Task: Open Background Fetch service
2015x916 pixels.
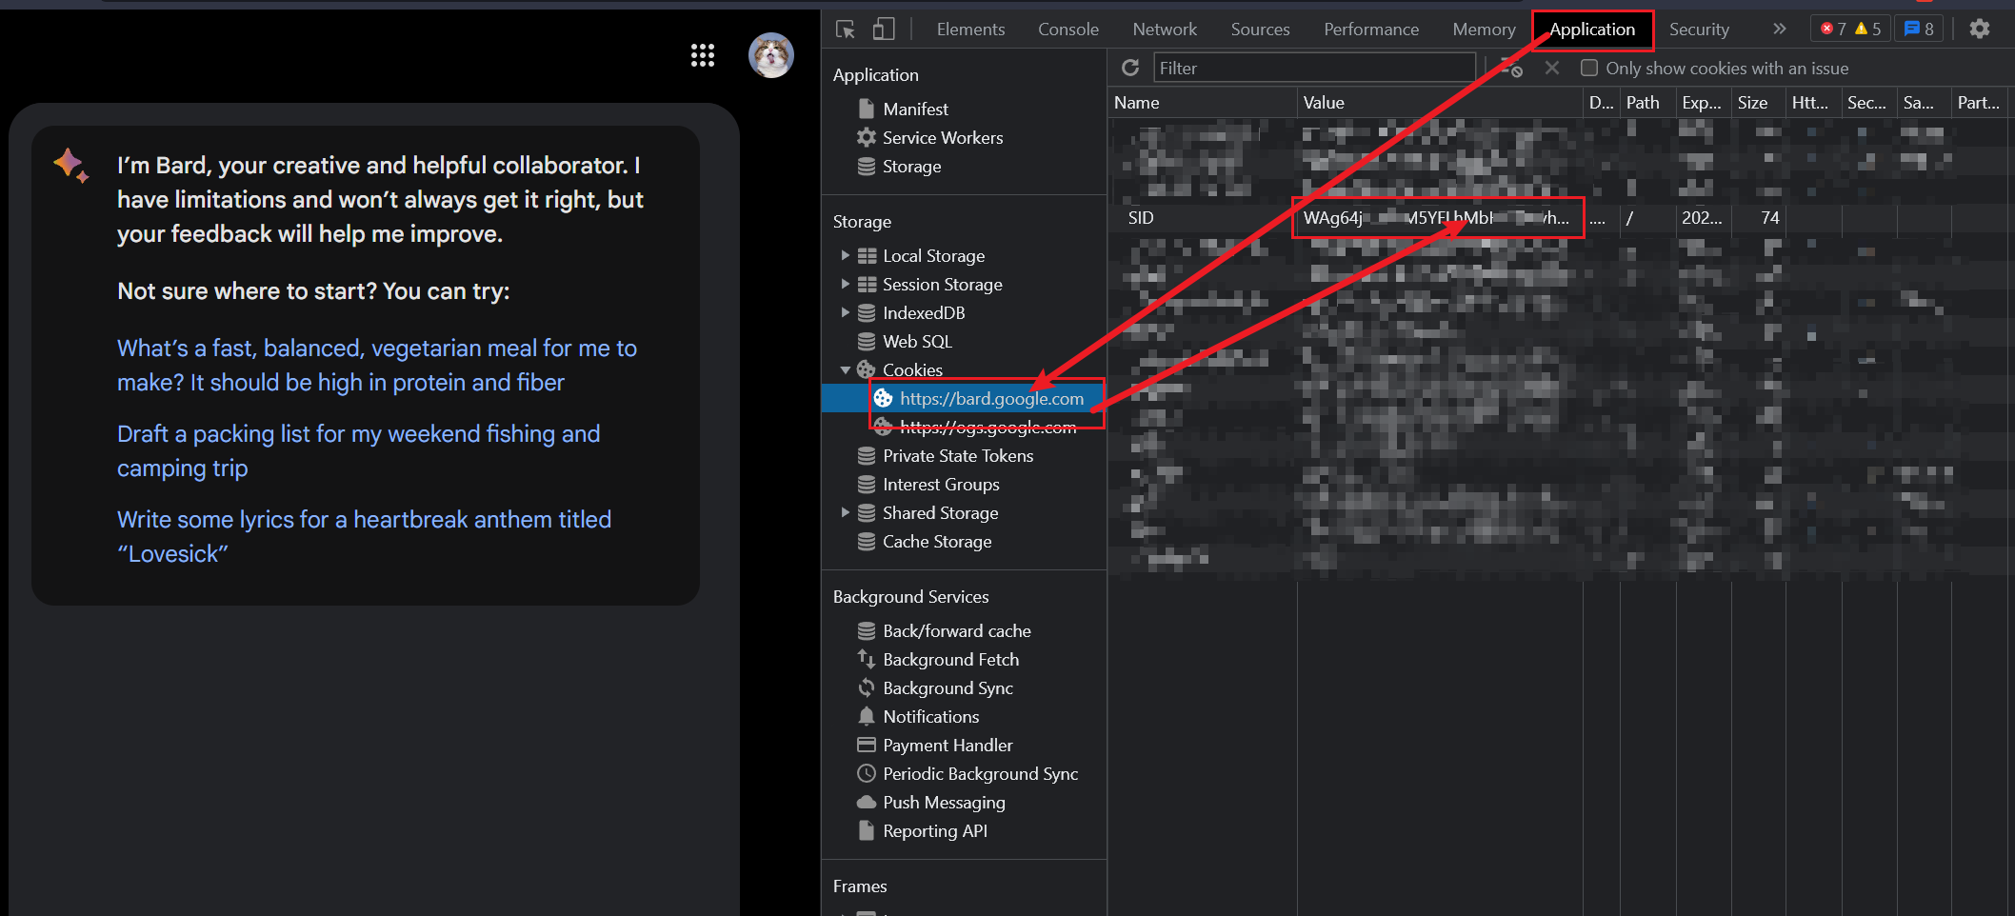Action: point(938,659)
